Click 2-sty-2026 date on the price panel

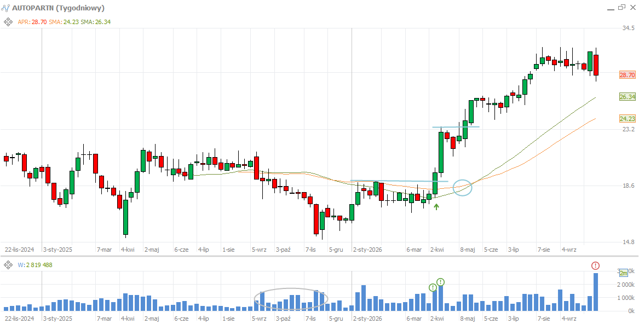point(367,250)
